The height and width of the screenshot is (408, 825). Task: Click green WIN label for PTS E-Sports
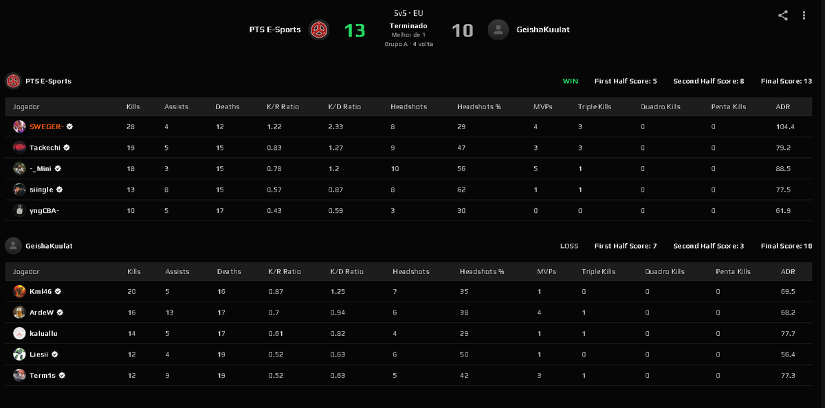pos(571,81)
